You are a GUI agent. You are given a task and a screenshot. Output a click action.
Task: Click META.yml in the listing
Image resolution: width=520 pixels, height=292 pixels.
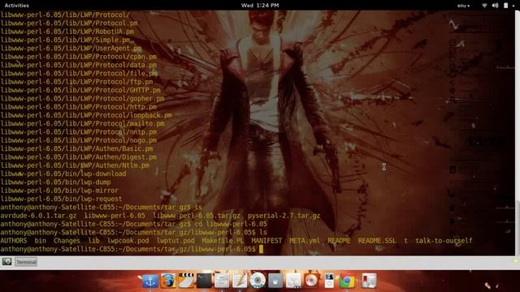point(305,241)
